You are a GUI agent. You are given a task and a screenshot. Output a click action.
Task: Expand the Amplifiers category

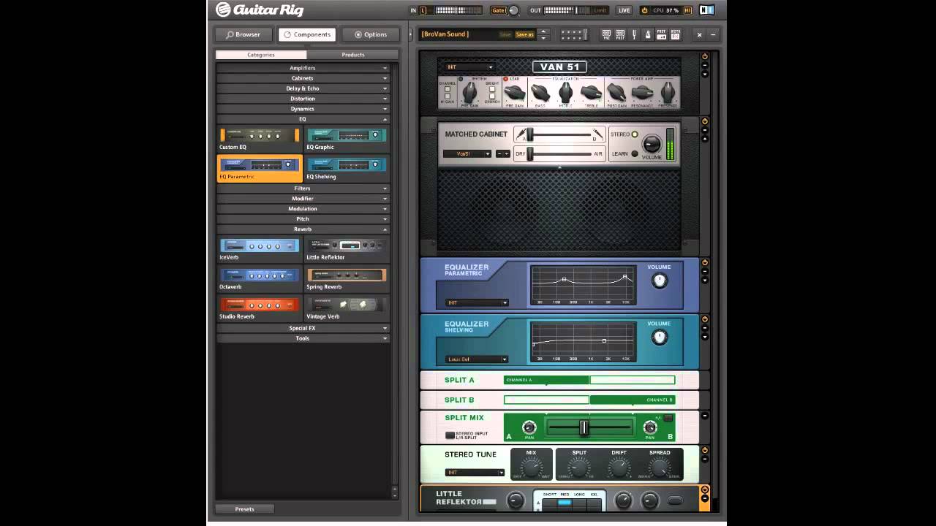(x=303, y=68)
